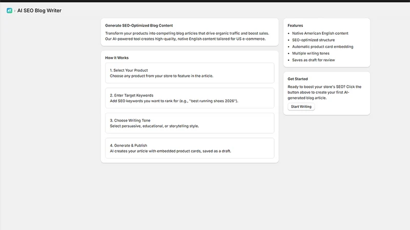The width and height of the screenshot is (410, 230).
Task: Click 'Native American English content' bullet
Action: coord(320,33)
